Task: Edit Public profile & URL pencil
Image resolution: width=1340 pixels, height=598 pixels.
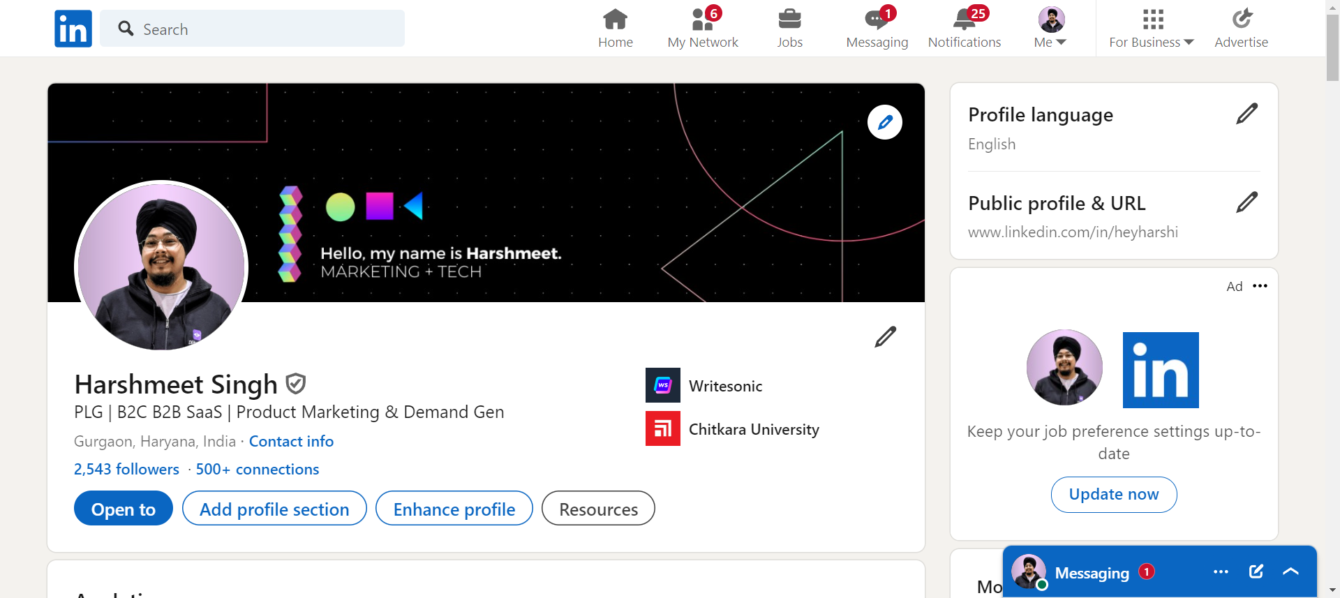Action: [x=1246, y=202]
